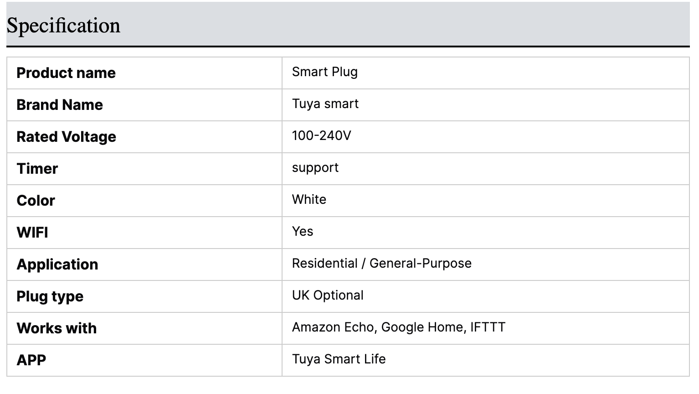Select the 100-240V voltage value
This screenshot has width=699, height=394.
pyautogui.click(x=321, y=136)
